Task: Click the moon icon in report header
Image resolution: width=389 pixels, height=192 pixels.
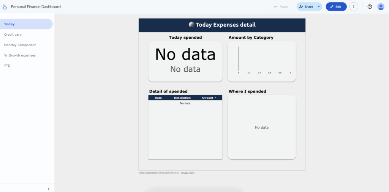Action: tap(191, 25)
